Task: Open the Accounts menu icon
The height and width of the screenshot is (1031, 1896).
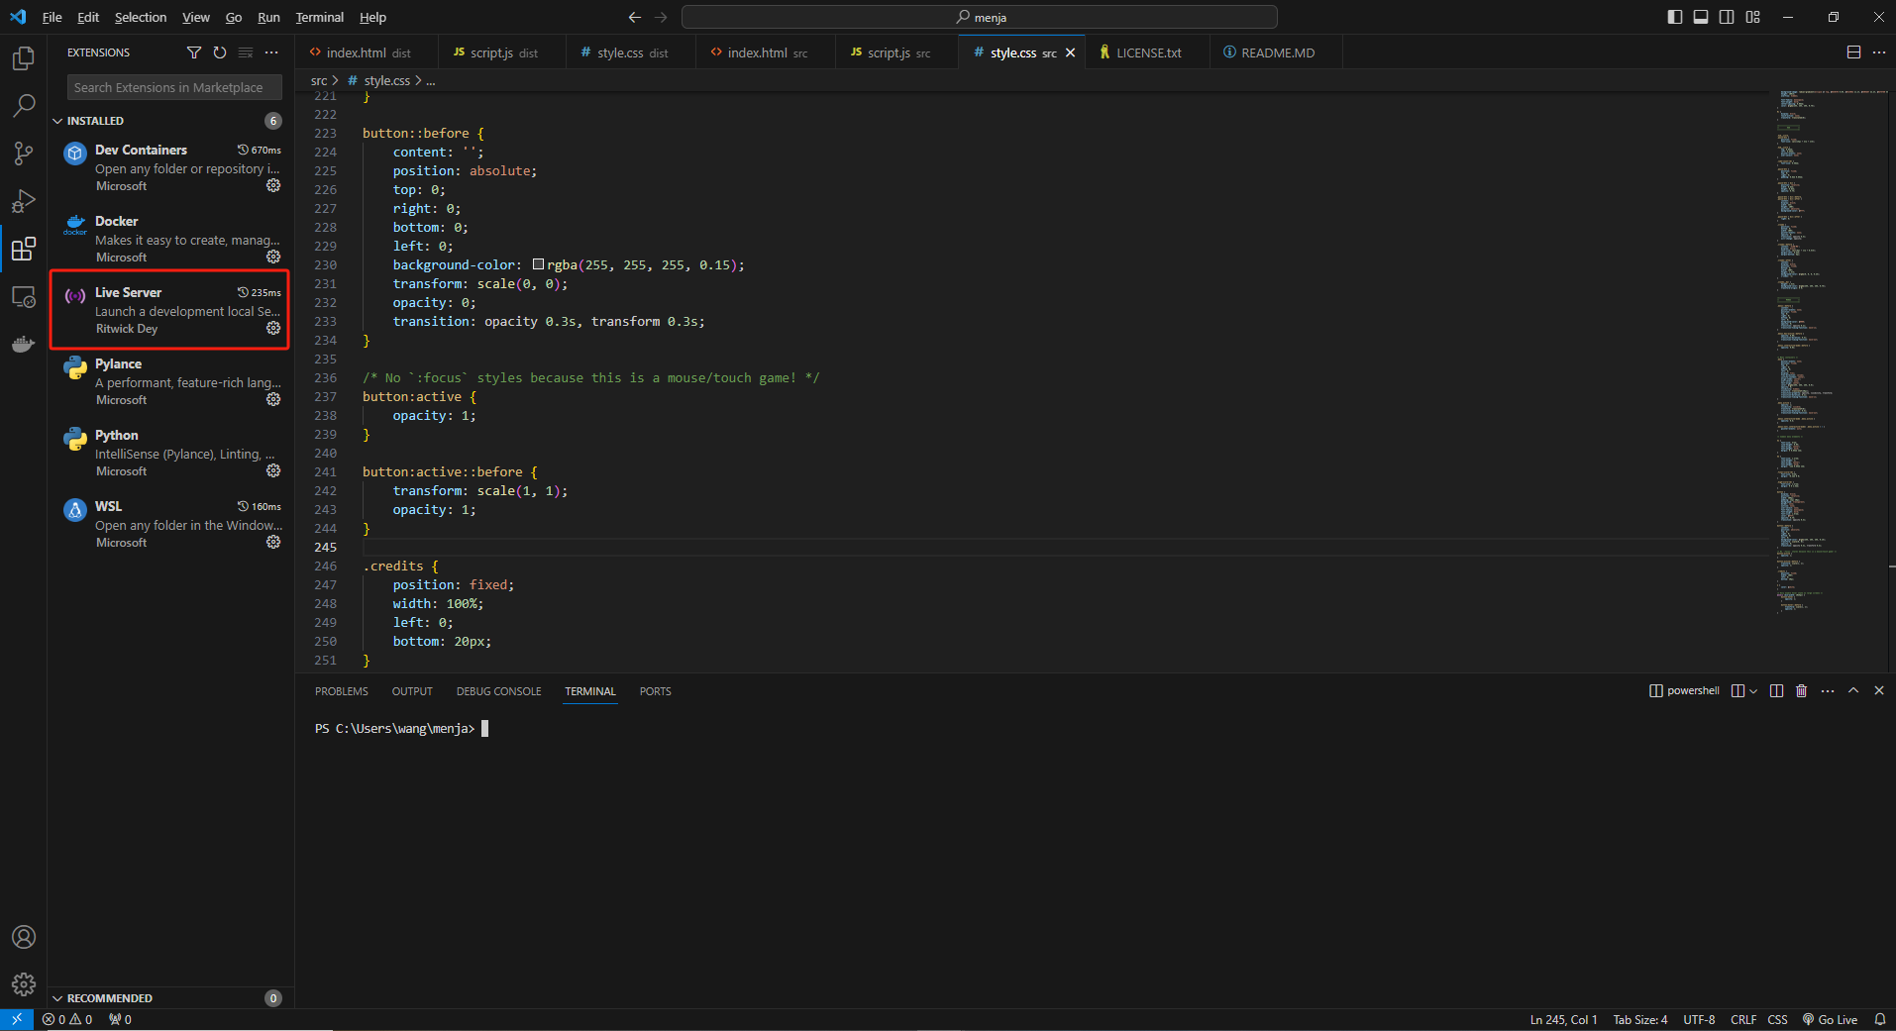Action: pos(24,937)
